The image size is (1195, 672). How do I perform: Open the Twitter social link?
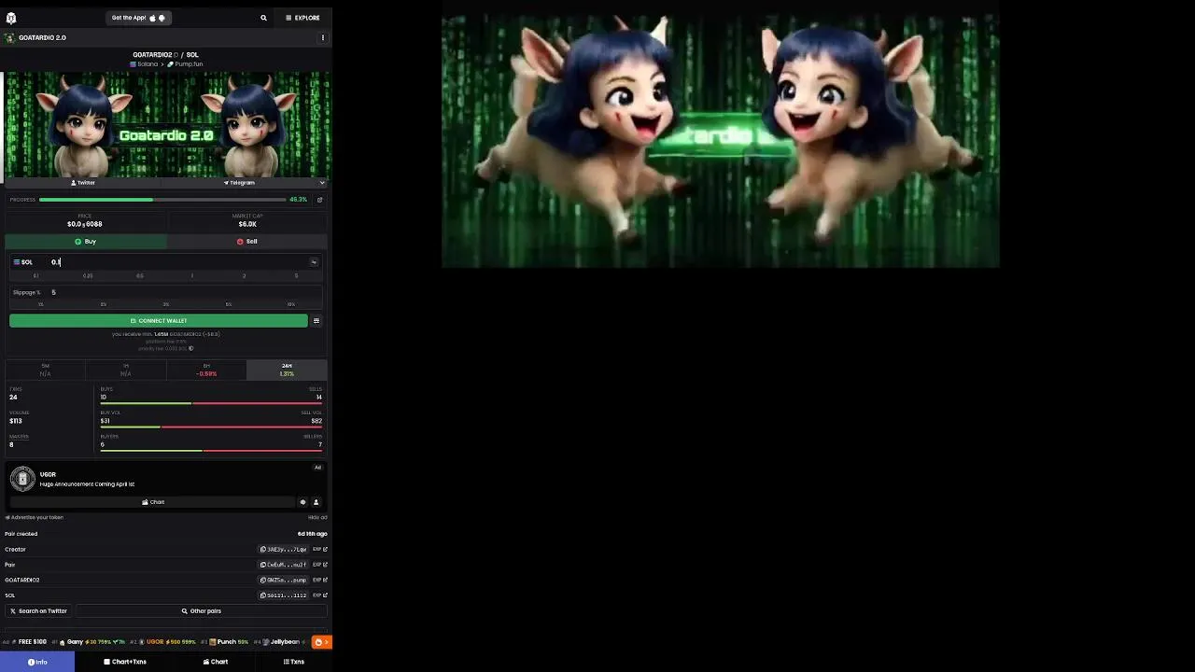(x=83, y=183)
